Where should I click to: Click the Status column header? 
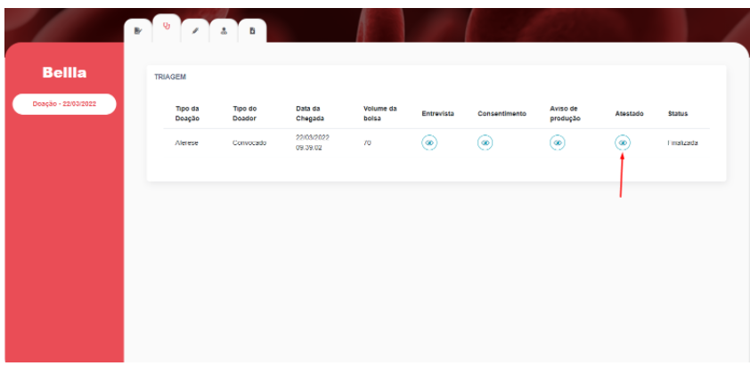pos(678,114)
